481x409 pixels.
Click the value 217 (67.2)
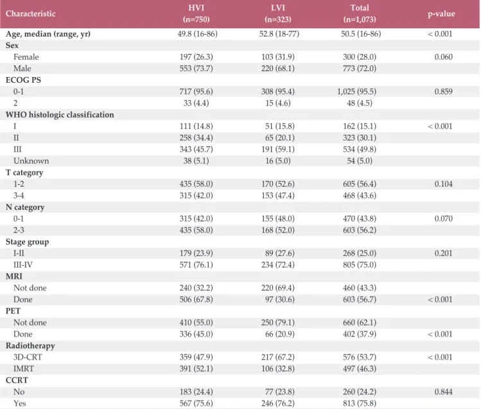pyautogui.click(x=278, y=357)
